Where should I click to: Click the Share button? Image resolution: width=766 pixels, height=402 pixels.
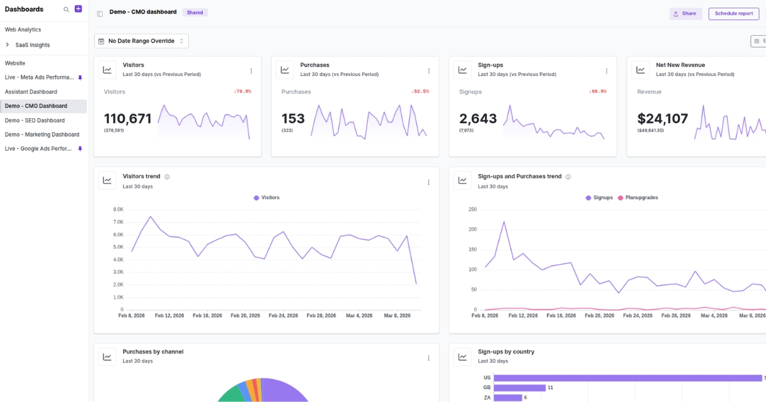(x=686, y=13)
